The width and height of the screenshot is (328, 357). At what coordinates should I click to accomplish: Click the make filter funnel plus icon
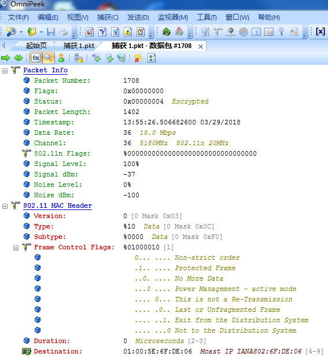tap(97, 58)
